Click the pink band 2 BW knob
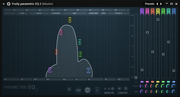This screenshot has width=180, height=97. coord(147,91)
